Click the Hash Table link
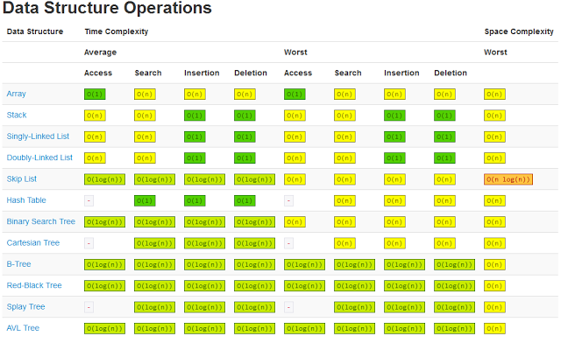Viewport: 561px width, 343px height. tap(26, 200)
